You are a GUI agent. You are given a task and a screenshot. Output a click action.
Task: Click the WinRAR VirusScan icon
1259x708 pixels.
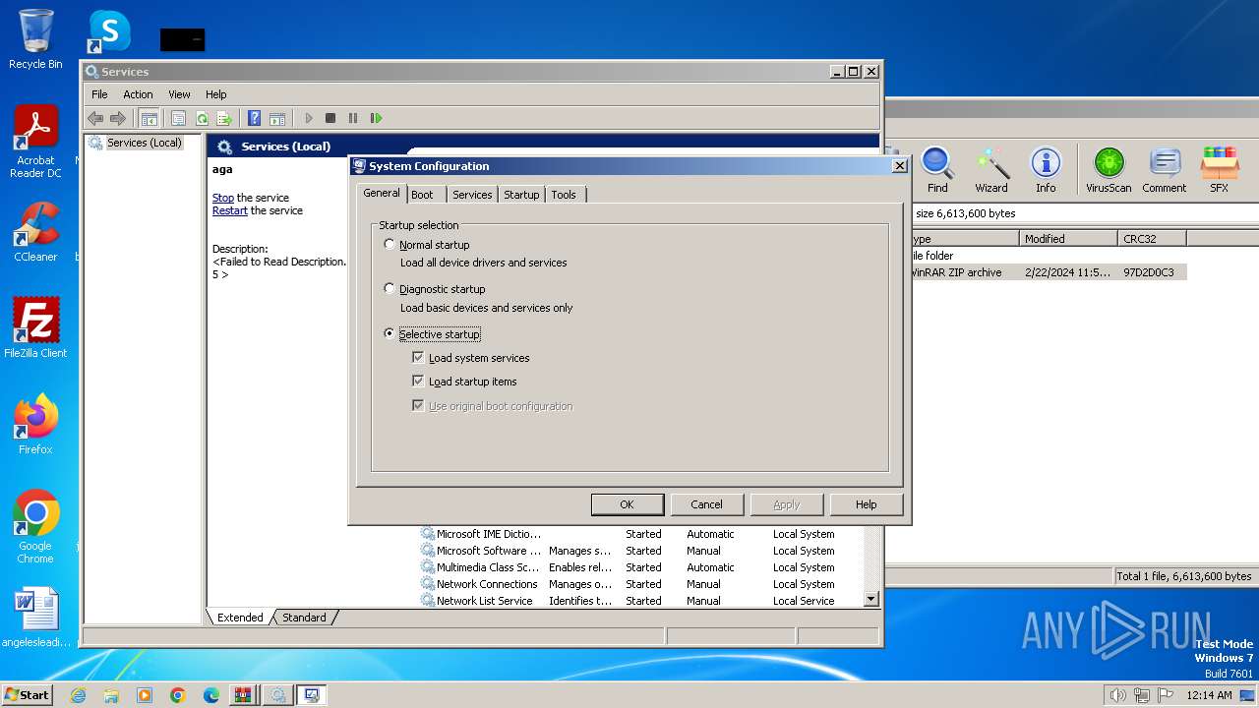click(1109, 170)
